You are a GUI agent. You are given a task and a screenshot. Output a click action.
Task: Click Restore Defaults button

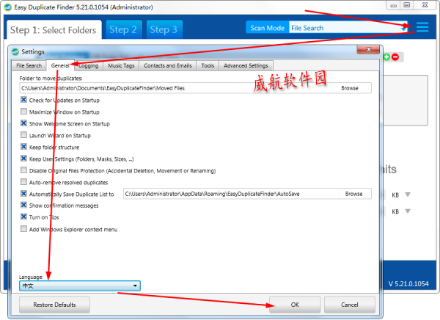coord(54,305)
